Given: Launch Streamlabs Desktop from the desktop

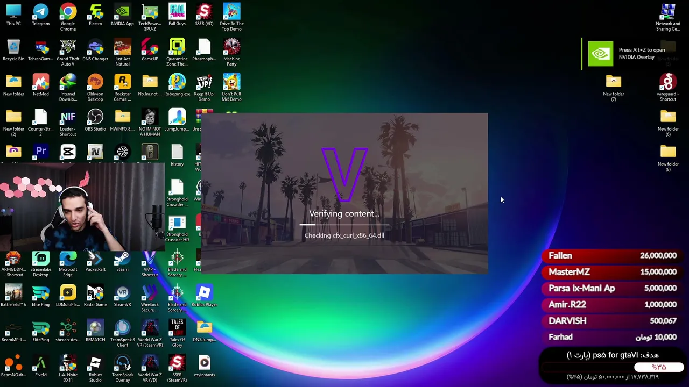Looking at the screenshot, I should click(41, 263).
